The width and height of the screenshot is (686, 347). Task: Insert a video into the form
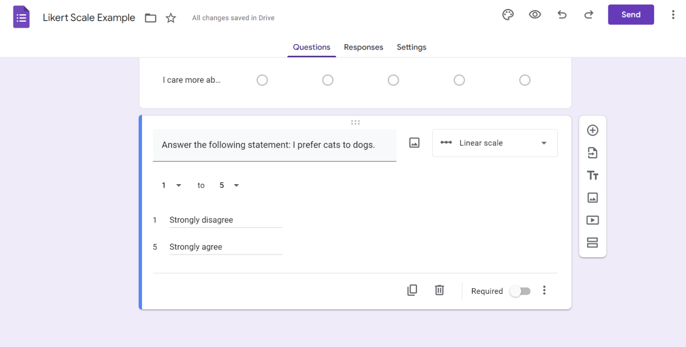tap(593, 220)
